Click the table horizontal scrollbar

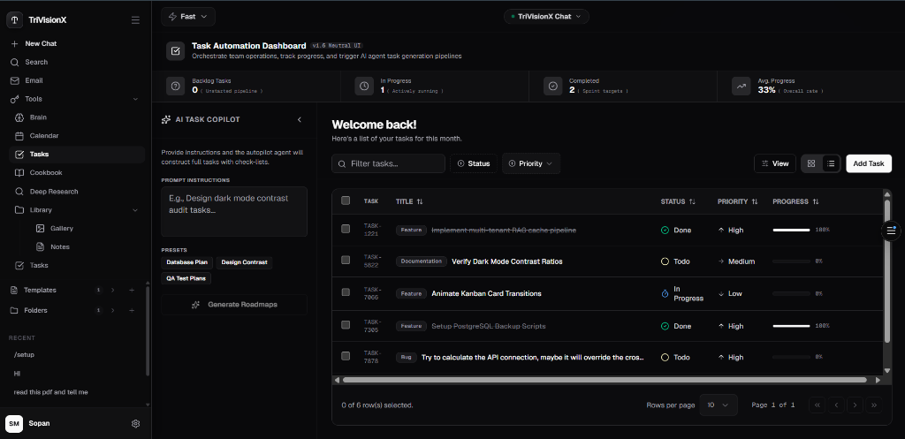[x=605, y=380]
